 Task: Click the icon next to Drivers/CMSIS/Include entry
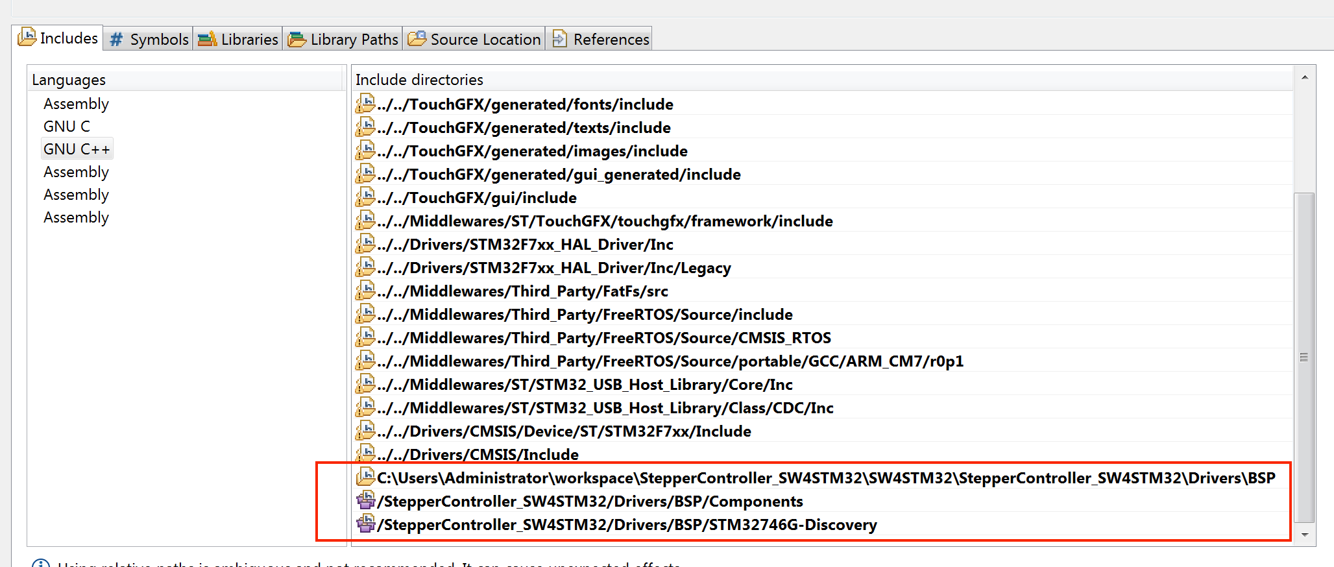tap(365, 453)
